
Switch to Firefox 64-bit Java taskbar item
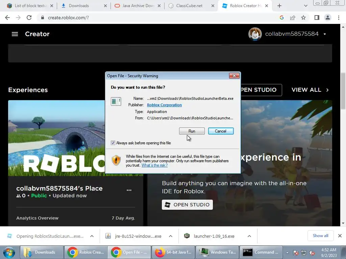[173, 252]
